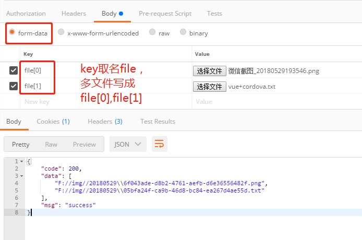362x240 pixels.
Task: Uncheck the file[0] row checkbox
Action: [x=14, y=70]
